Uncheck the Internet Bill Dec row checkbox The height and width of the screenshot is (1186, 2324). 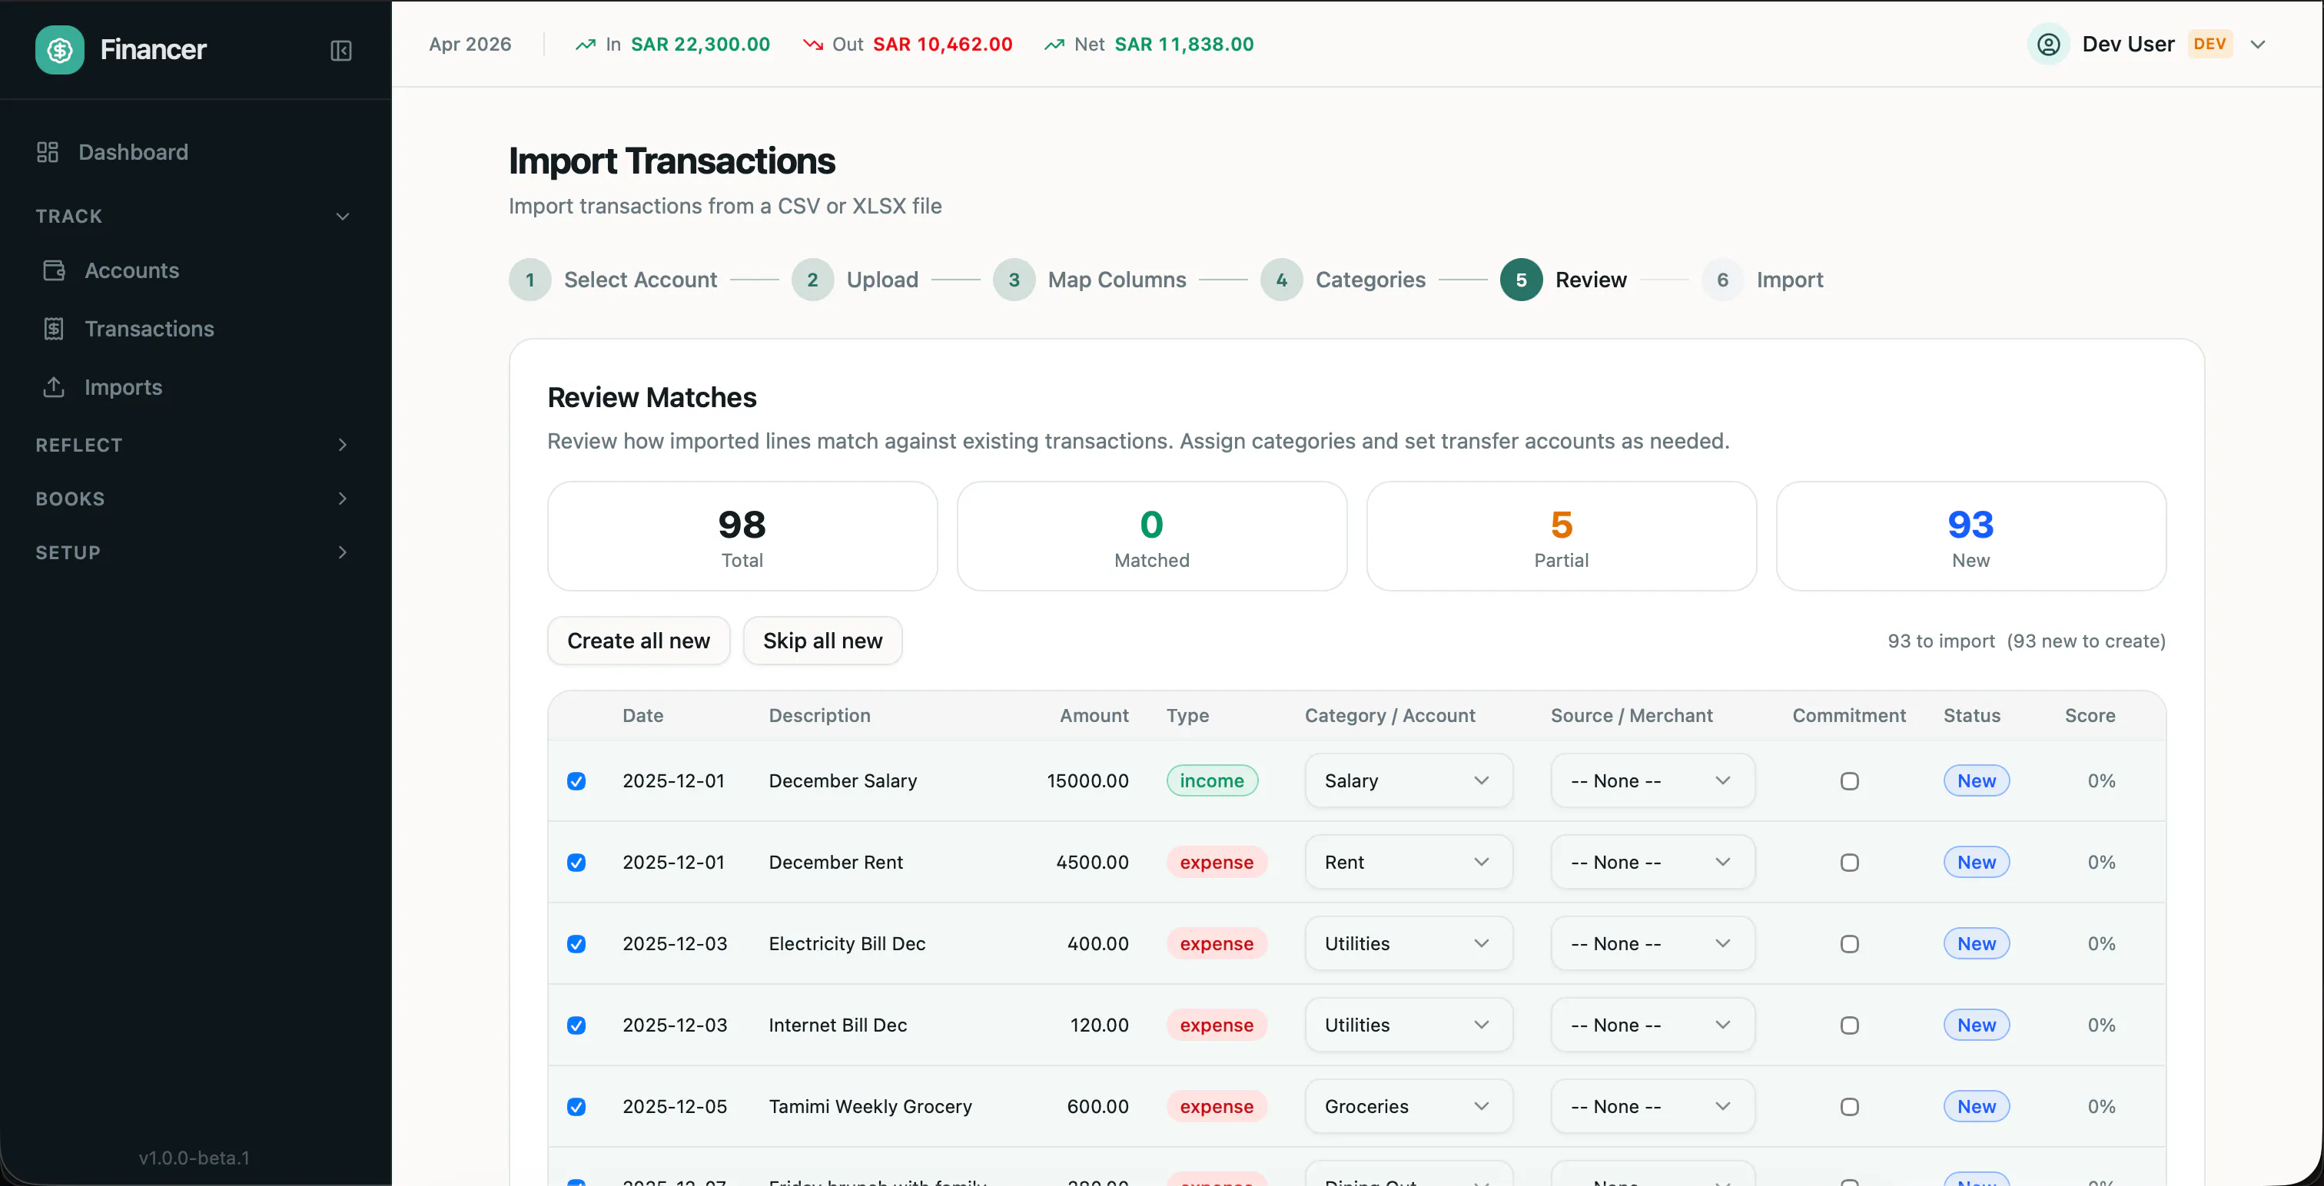(x=576, y=1025)
